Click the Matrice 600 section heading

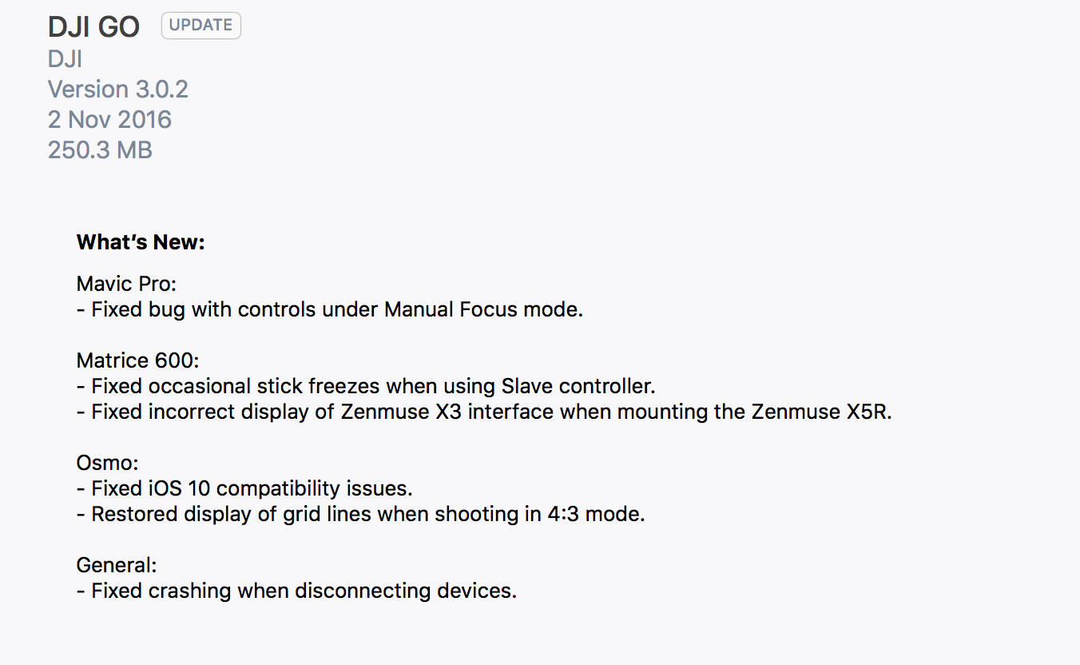click(137, 360)
